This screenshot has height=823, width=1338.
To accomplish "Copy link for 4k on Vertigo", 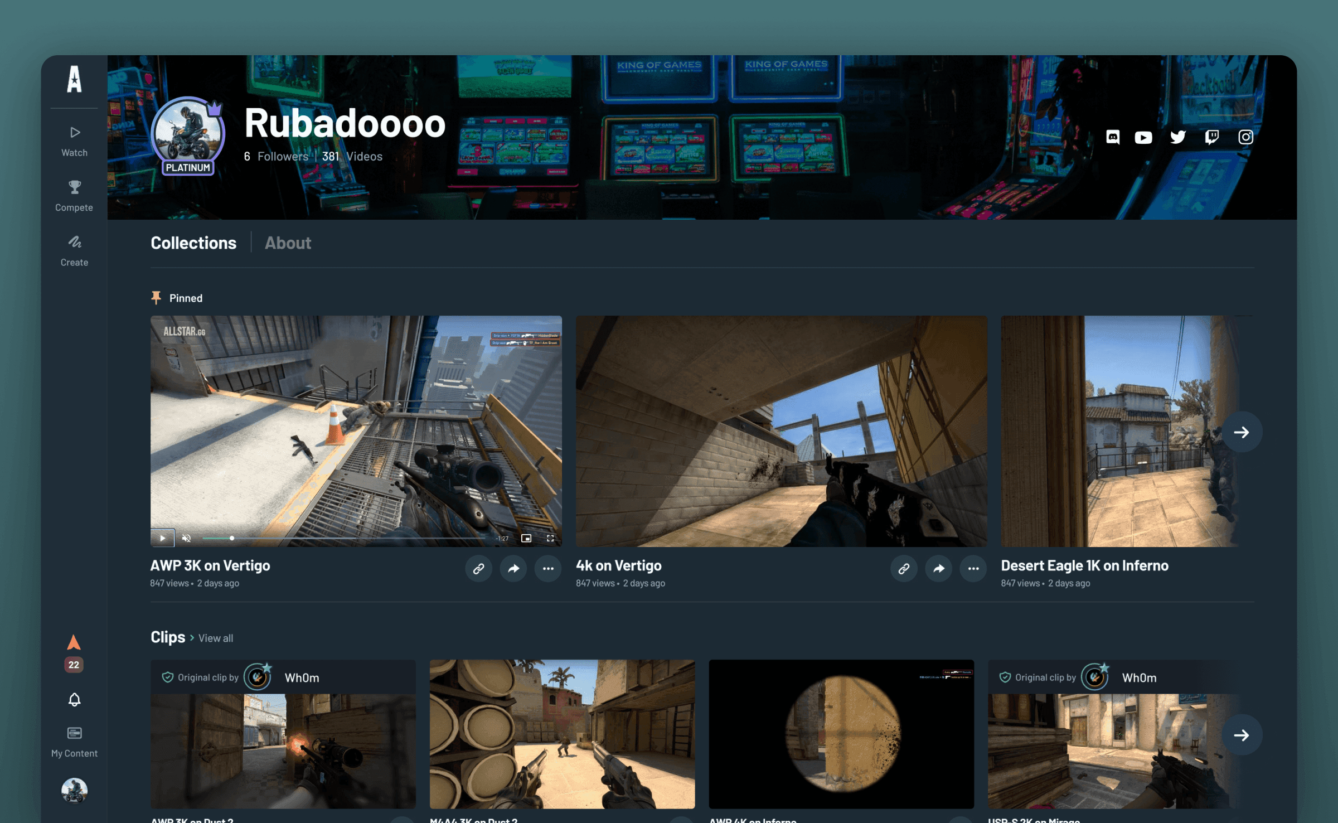I will tap(904, 568).
